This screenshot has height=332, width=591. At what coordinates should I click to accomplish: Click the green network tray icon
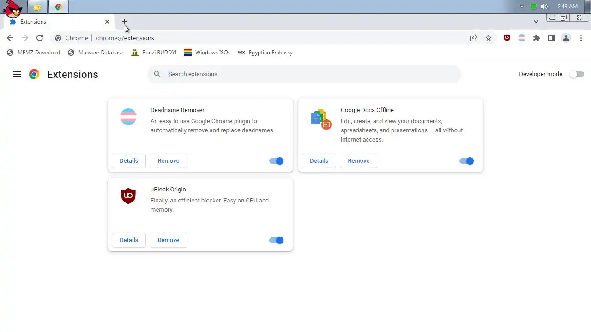(x=533, y=6)
